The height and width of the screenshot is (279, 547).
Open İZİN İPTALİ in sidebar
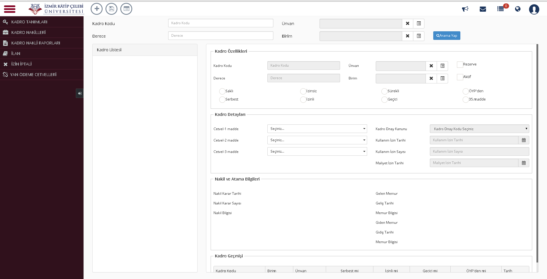point(42,64)
